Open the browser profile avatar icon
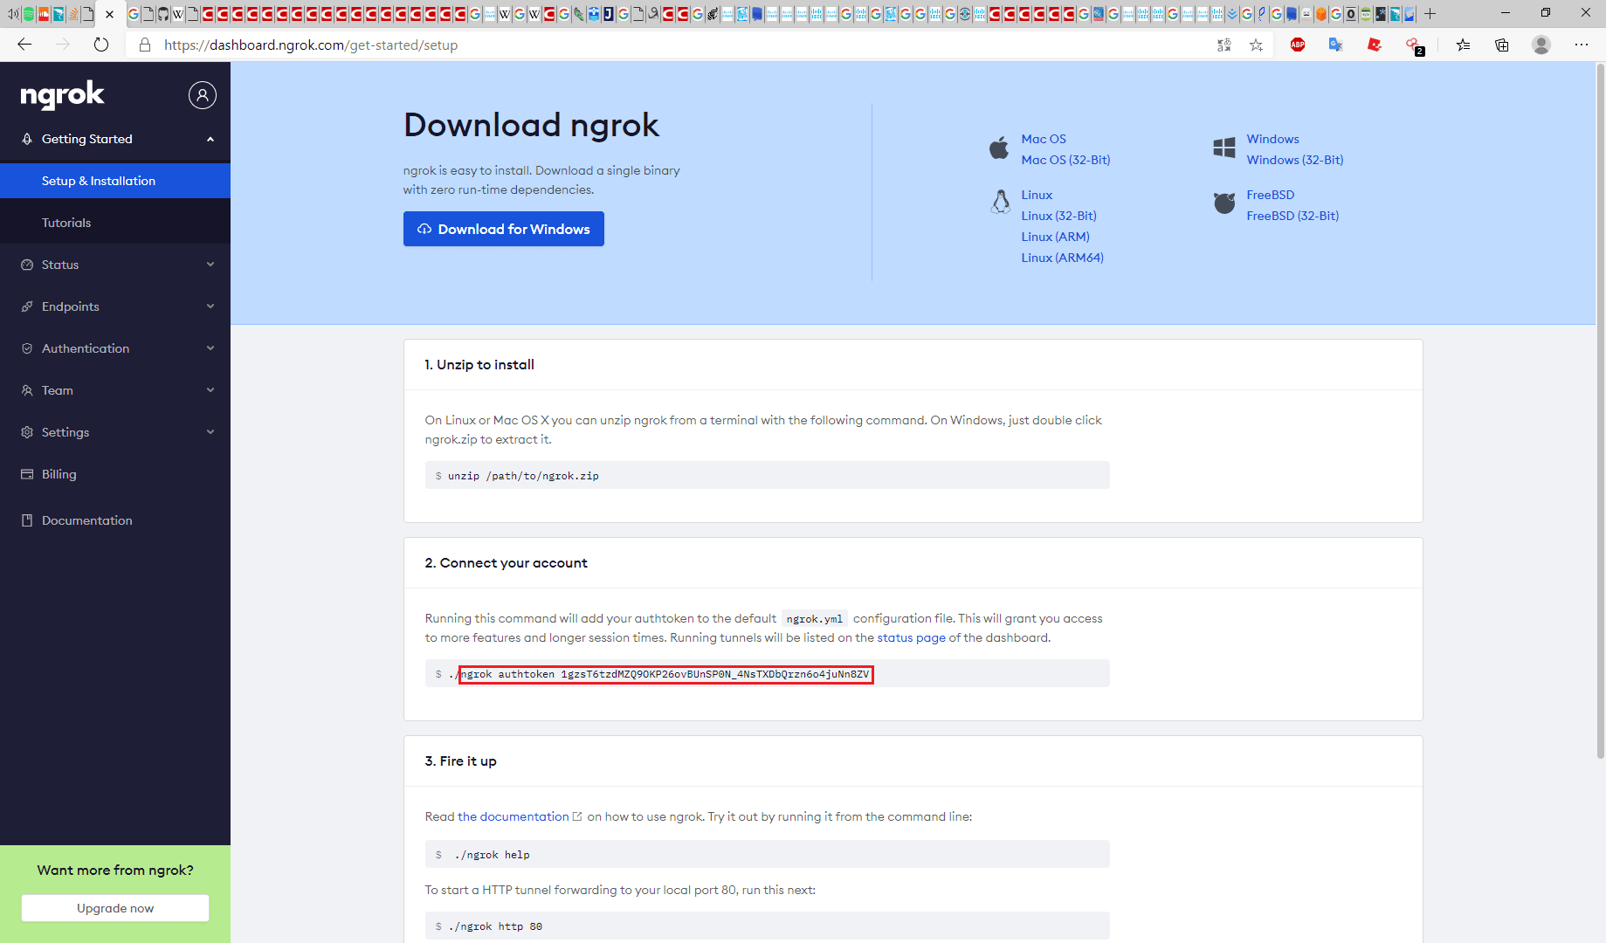1606x943 pixels. [x=1541, y=45]
